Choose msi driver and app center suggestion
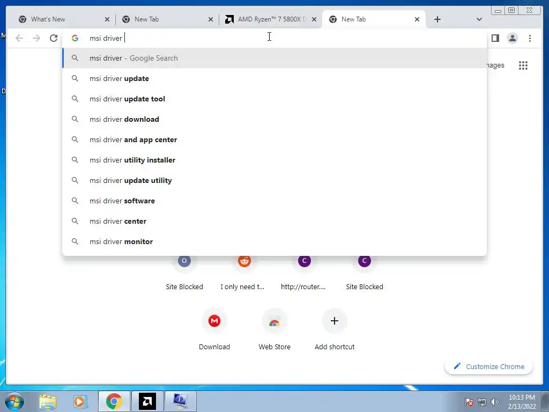 point(274,139)
